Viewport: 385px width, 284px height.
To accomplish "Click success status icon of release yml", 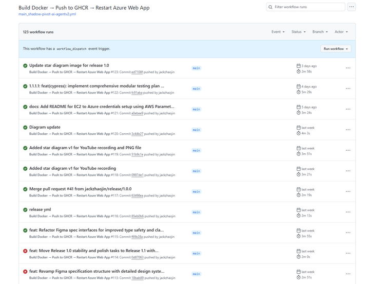I will (x=25, y=210).
